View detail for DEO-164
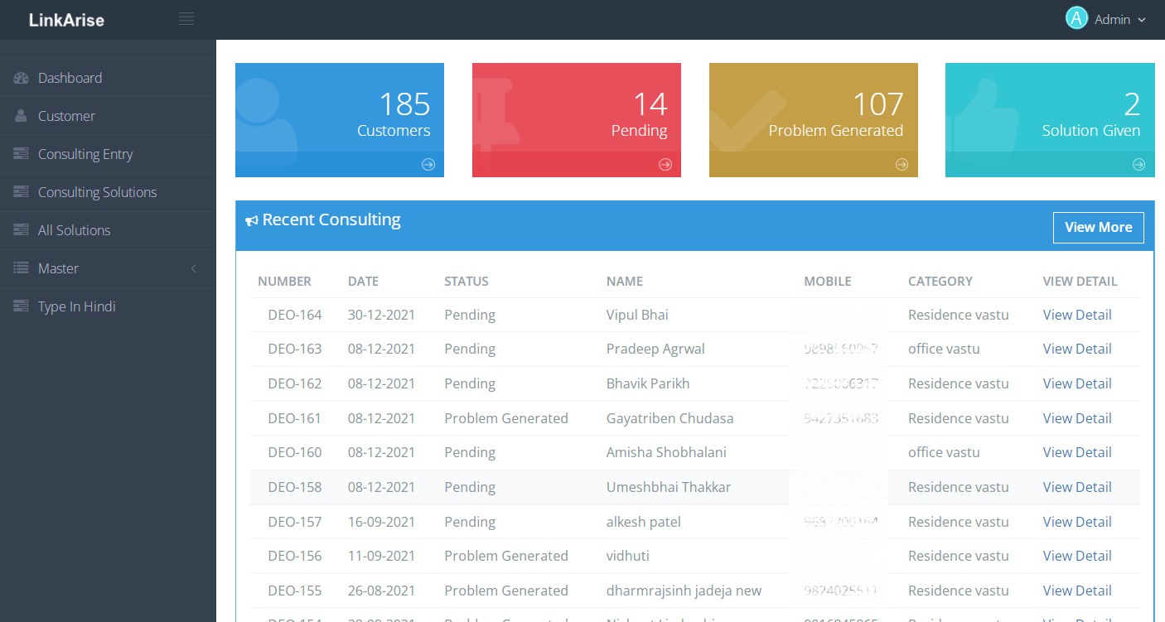 (1077, 315)
